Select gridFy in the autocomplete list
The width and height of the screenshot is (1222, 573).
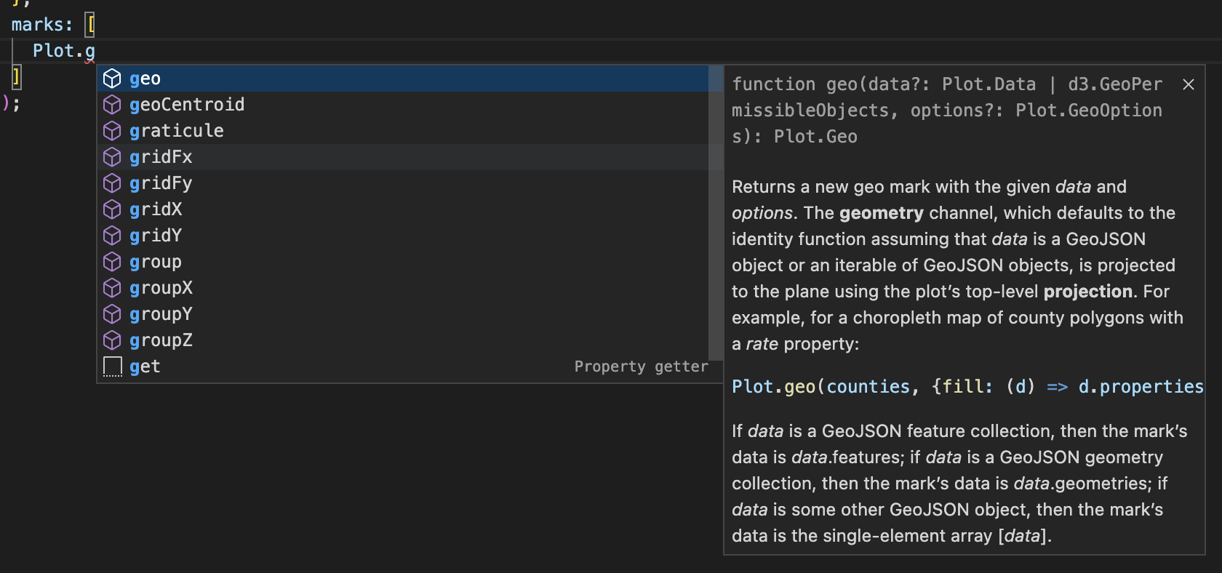pyautogui.click(x=161, y=183)
